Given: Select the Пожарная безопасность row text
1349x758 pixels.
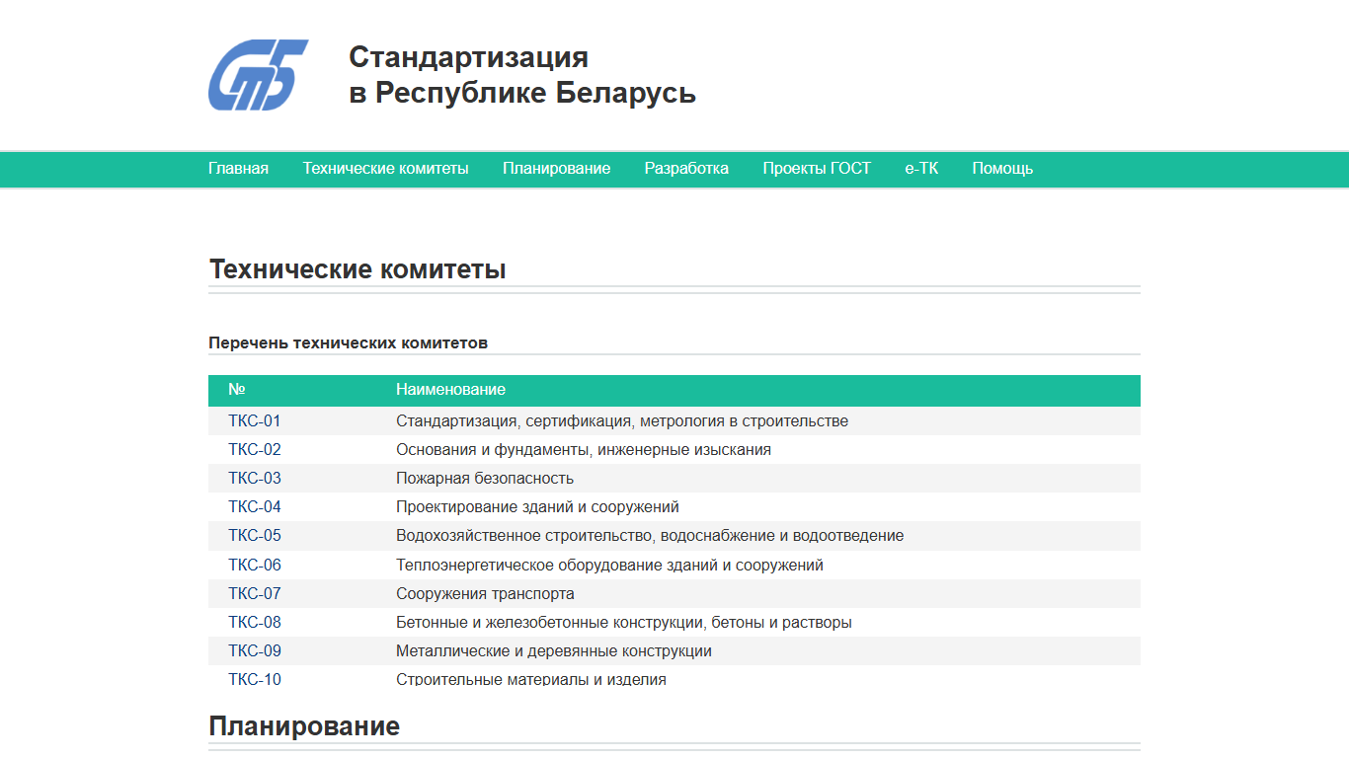Looking at the screenshot, I should 485,478.
